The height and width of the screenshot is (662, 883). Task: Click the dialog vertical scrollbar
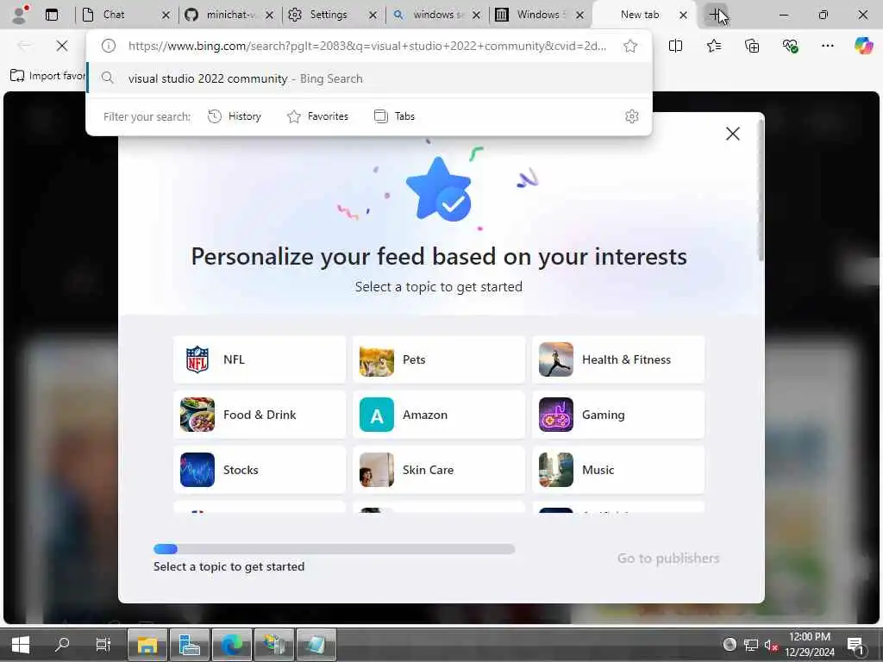point(761,191)
